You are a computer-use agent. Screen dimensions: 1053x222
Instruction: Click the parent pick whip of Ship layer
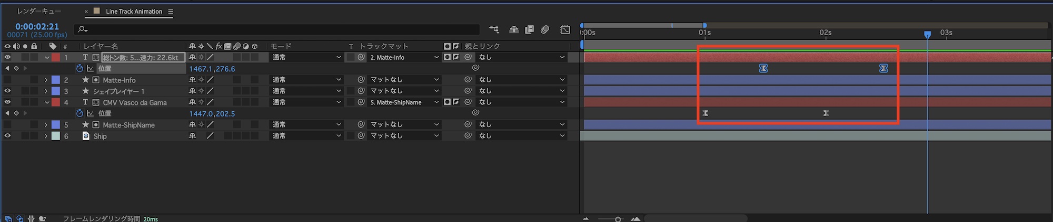(468, 136)
